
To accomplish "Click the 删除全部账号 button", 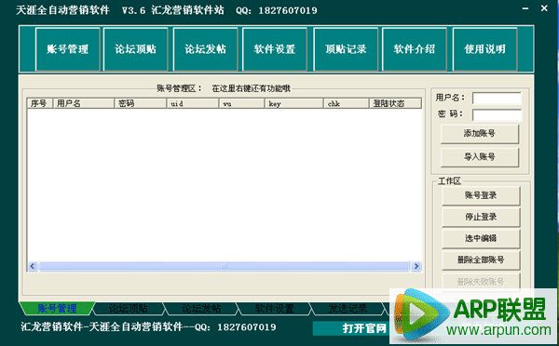I will click(481, 260).
